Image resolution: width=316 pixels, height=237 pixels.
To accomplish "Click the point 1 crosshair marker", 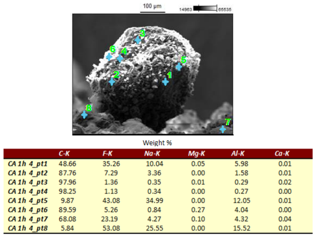I will pos(165,82).
